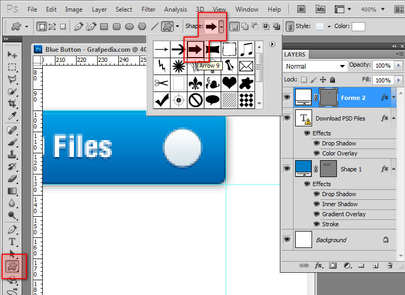
Task: Open the Filter menu
Action: click(x=148, y=10)
